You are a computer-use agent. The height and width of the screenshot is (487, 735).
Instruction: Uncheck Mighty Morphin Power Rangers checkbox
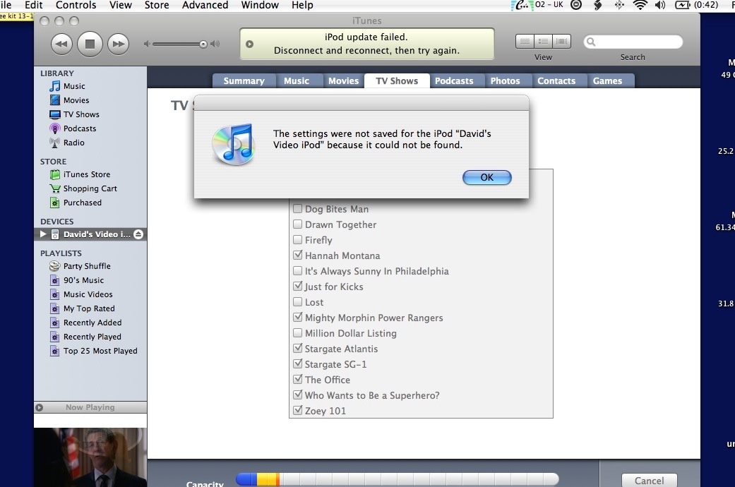[297, 317]
